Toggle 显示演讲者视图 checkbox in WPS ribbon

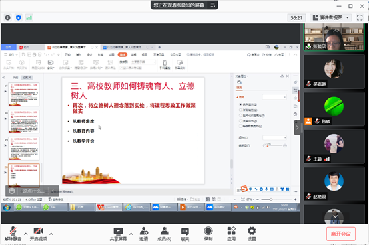pyautogui.click(x=121, y=68)
